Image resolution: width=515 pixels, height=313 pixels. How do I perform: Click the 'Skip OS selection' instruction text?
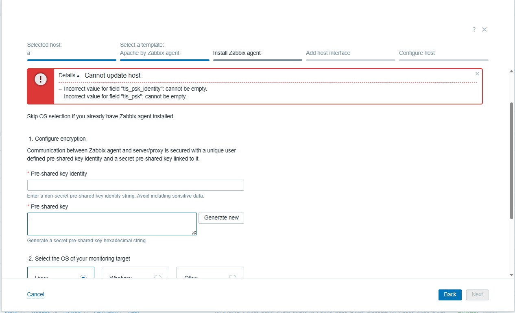click(100, 117)
